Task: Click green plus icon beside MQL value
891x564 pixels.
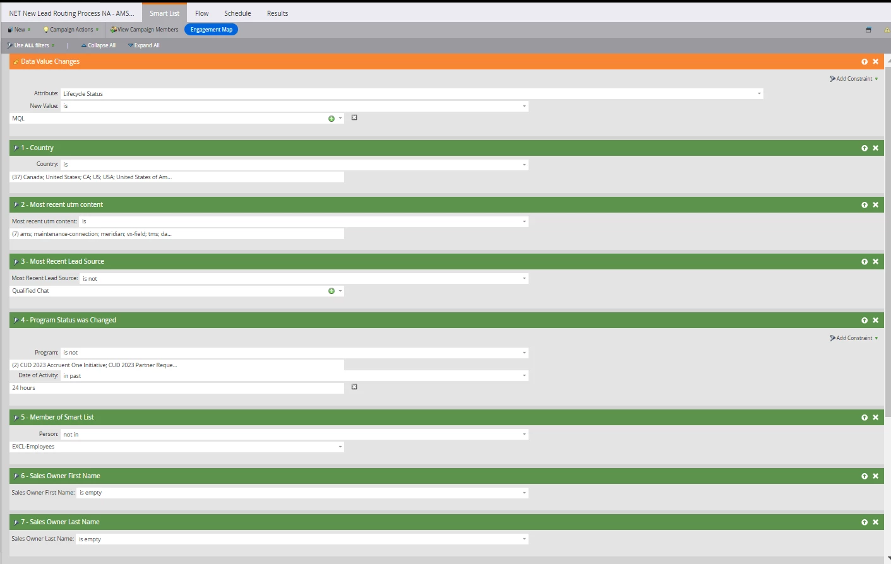Action: click(332, 119)
